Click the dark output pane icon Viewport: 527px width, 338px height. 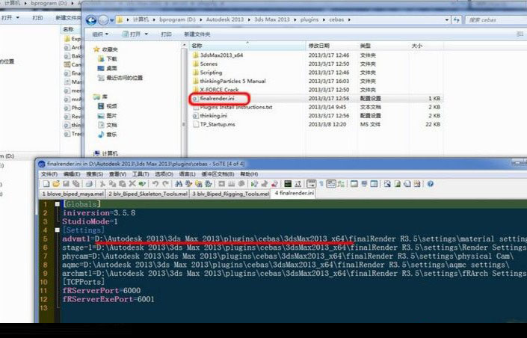pos(288,184)
